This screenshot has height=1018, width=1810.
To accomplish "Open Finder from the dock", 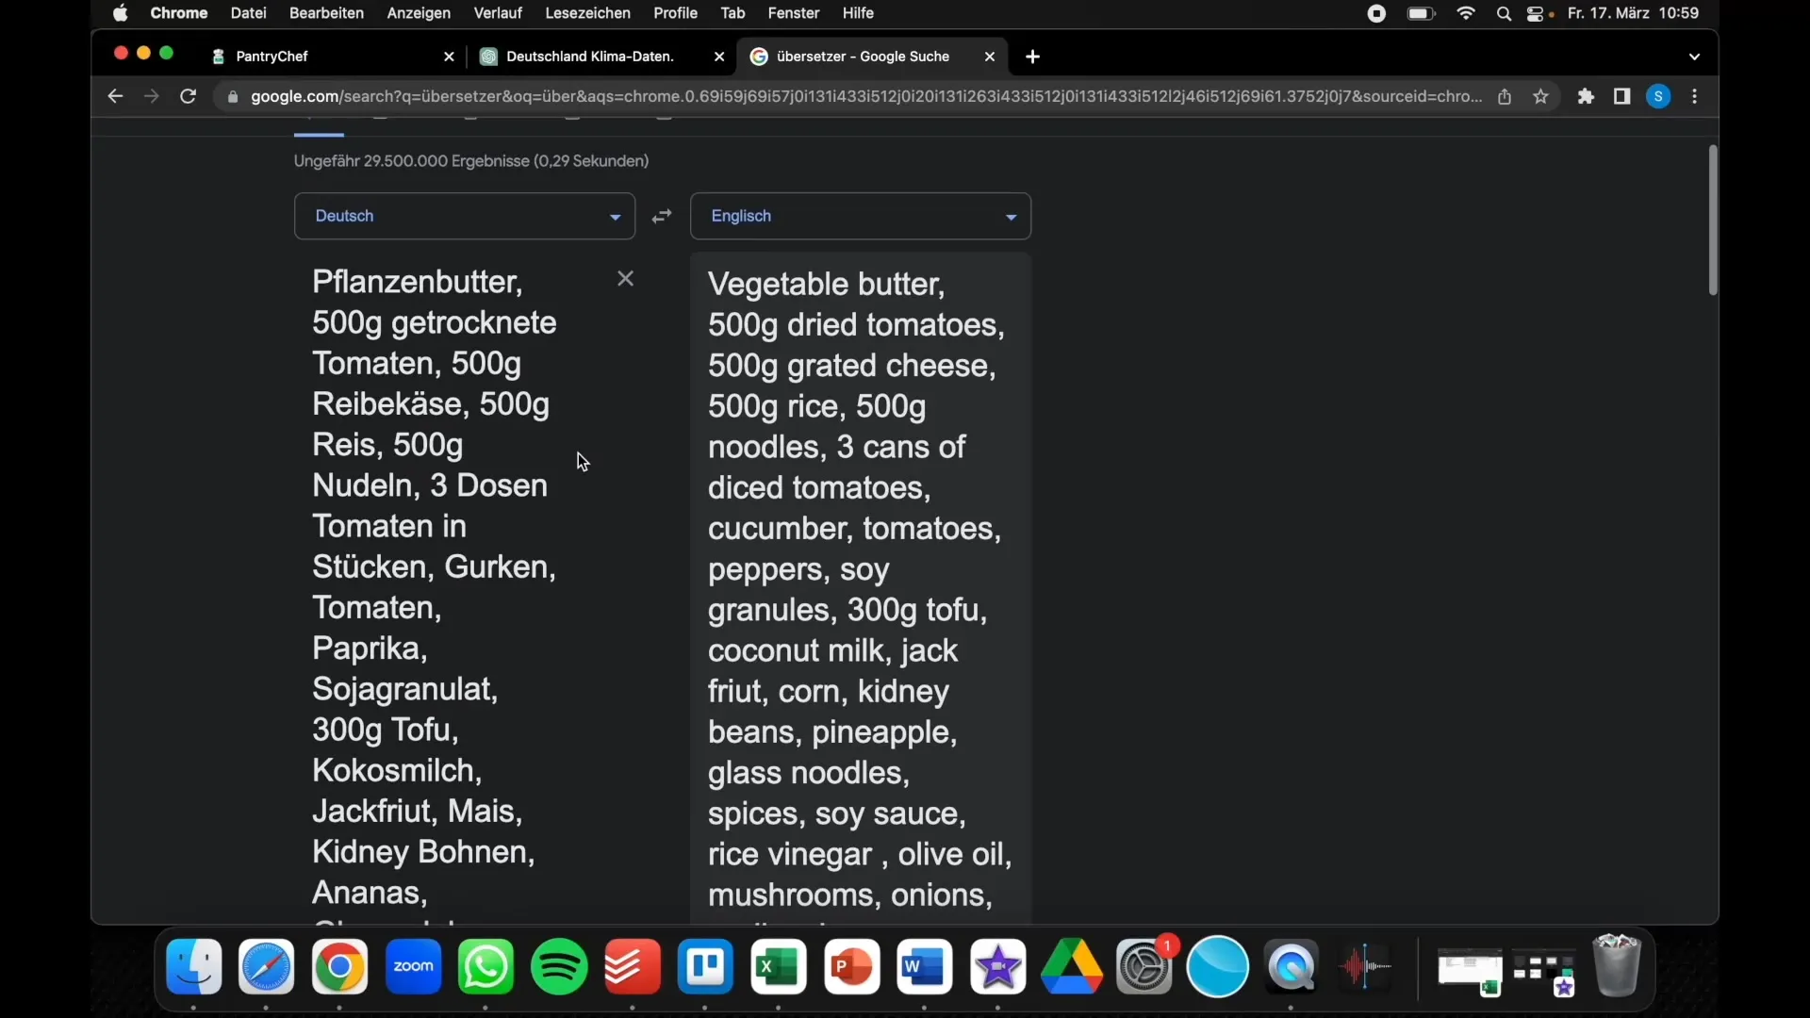I will coord(194,967).
